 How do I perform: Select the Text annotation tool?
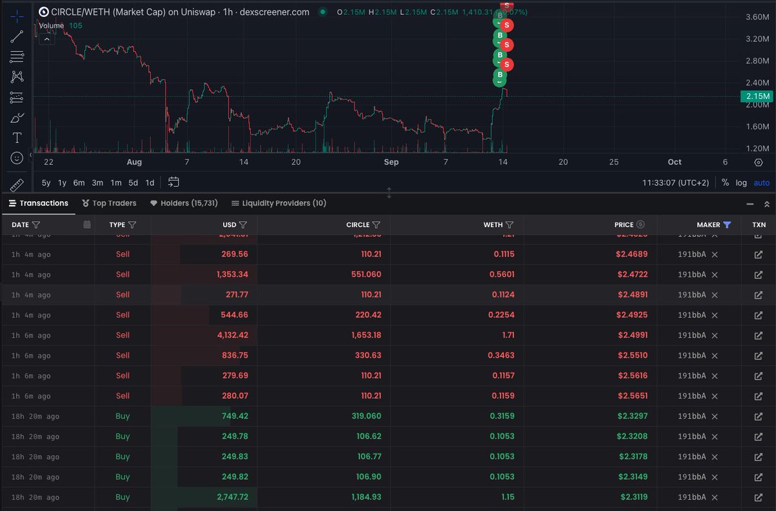pos(17,138)
